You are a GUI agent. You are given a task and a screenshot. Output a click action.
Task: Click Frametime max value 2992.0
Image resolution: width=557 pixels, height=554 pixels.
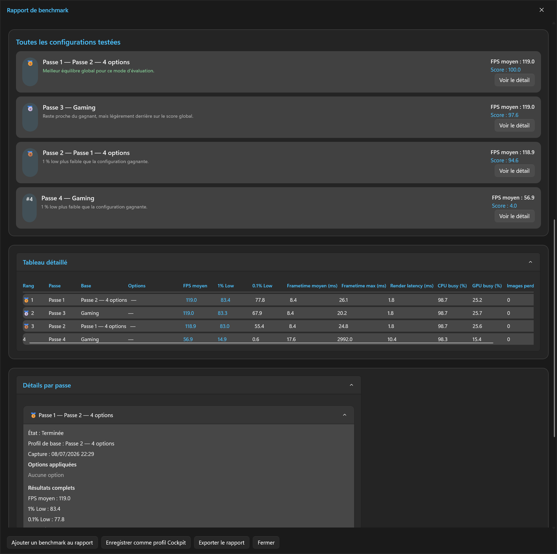(345, 340)
